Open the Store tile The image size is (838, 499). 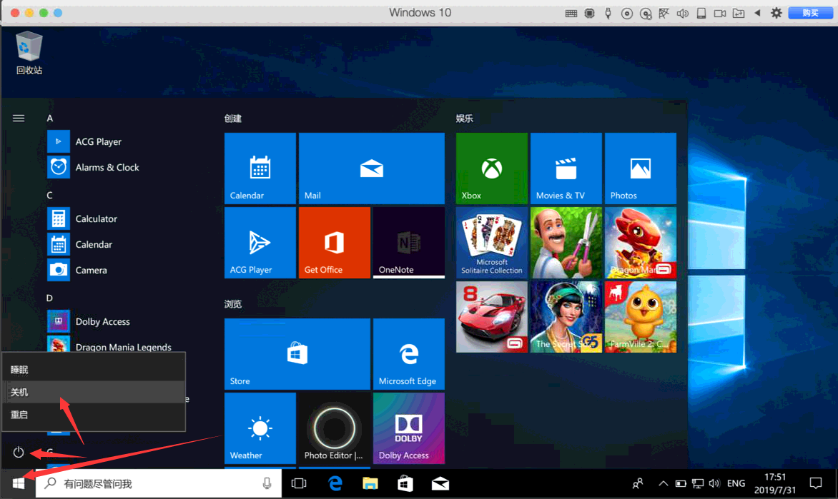click(x=297, y=354)
